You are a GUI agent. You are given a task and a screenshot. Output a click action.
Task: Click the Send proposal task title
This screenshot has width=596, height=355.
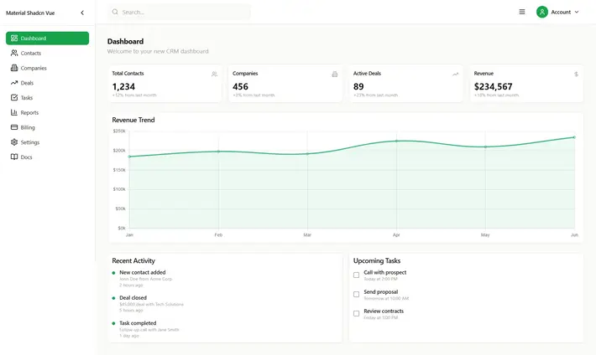click(x=381, y=291)
